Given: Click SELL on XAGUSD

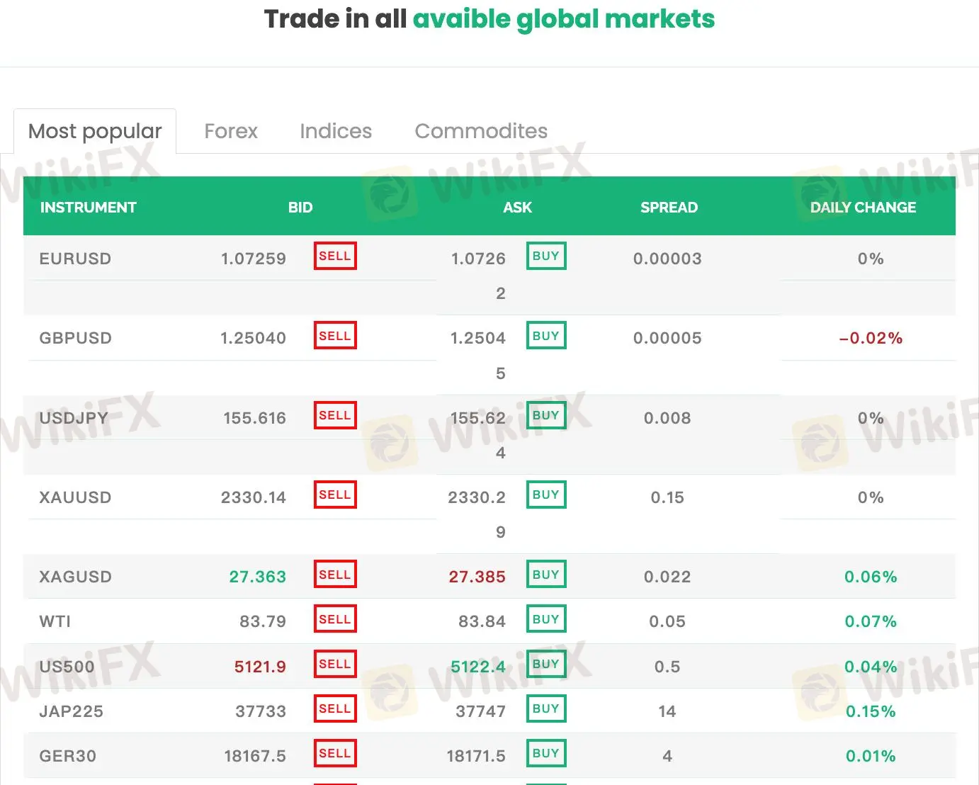Looking at the screenshot, I should (334, 574).
